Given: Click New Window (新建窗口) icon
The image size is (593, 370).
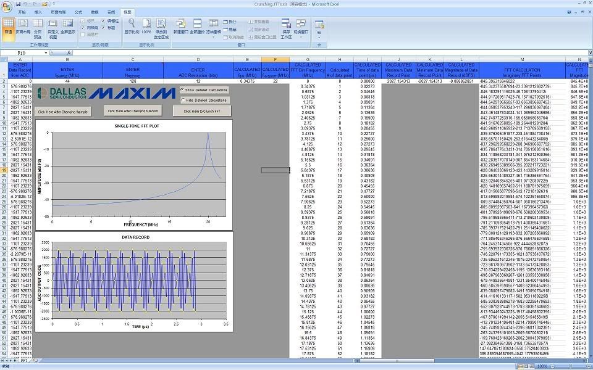Looking at the screenshot, I should (180, 25).
